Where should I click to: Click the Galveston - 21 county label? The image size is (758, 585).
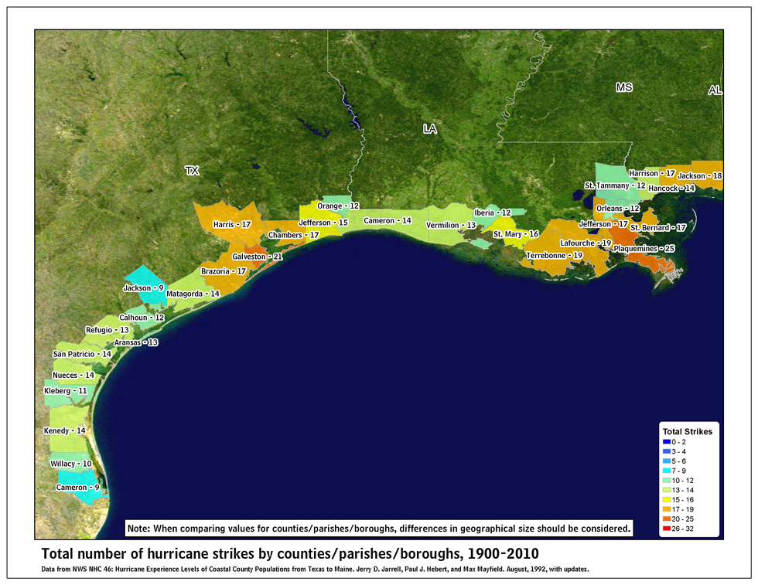258,256
